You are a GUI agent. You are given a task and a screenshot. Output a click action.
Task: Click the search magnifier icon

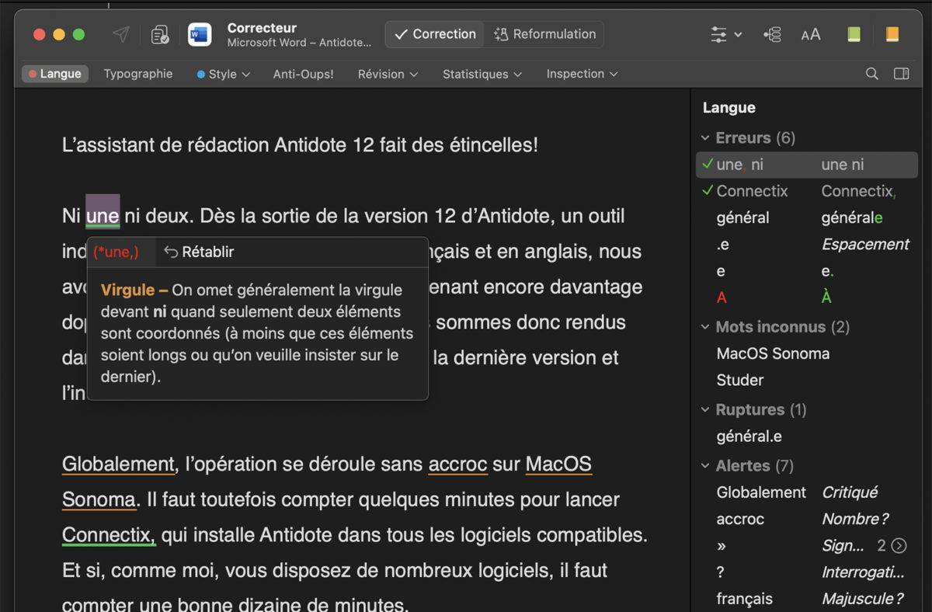click(x=872, y=74)
